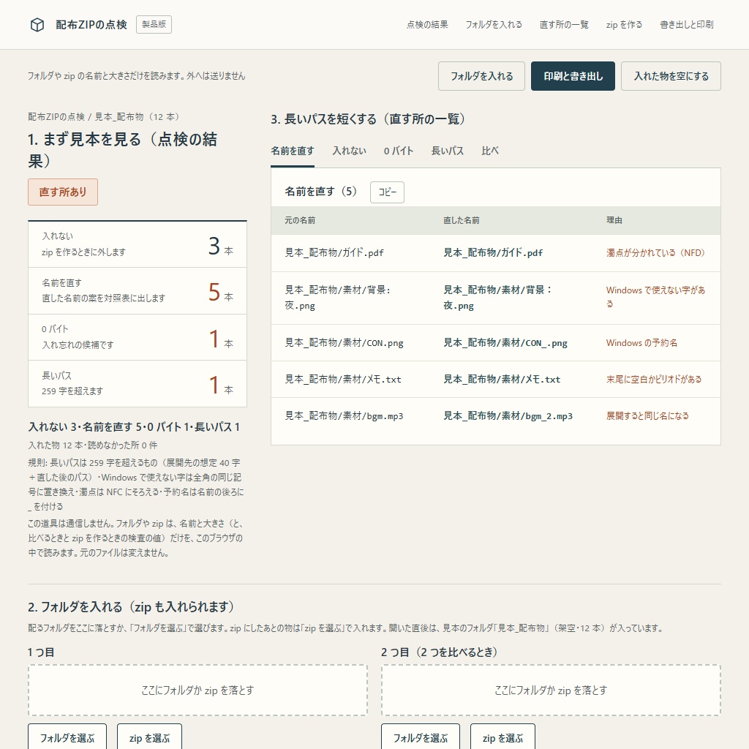
Task: Switch to the 比べ tab
Action: pyautogui.click(x=490, y=151)
